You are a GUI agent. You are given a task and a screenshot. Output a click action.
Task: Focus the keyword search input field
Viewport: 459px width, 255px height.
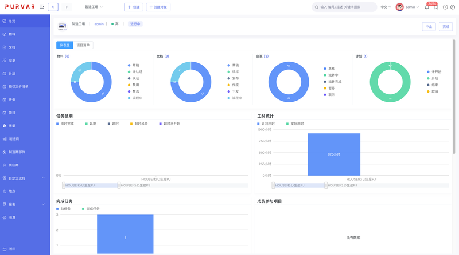[345, 7]
